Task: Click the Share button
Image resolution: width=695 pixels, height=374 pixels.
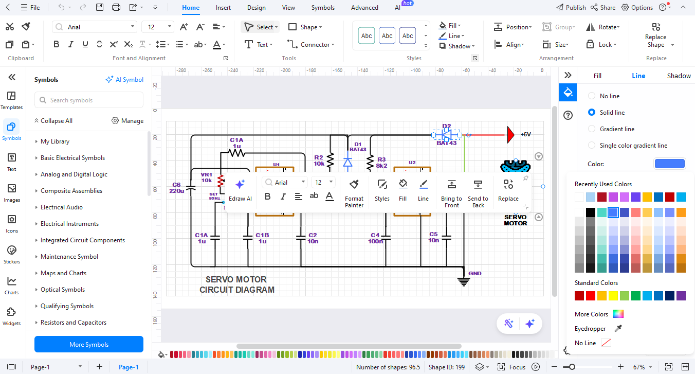Action: pos(603,8)
